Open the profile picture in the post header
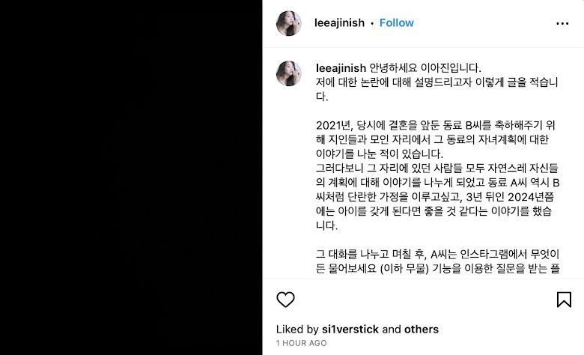Viewport: 584px width, 355px height. (x=289, y=23)
